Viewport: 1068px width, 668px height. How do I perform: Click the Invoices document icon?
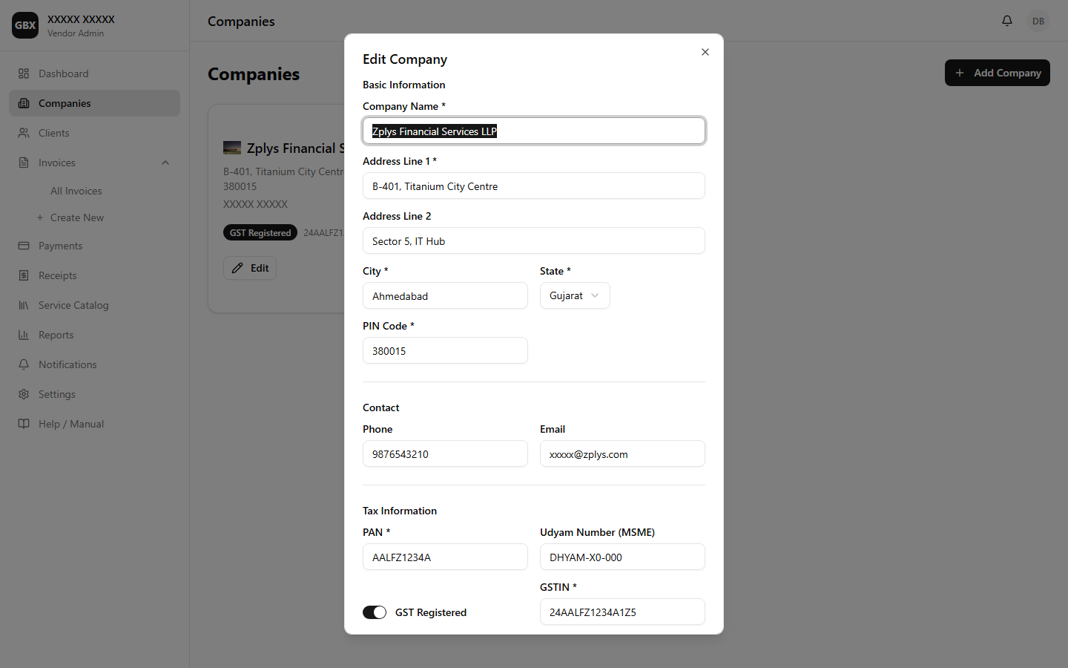(24, 163)
